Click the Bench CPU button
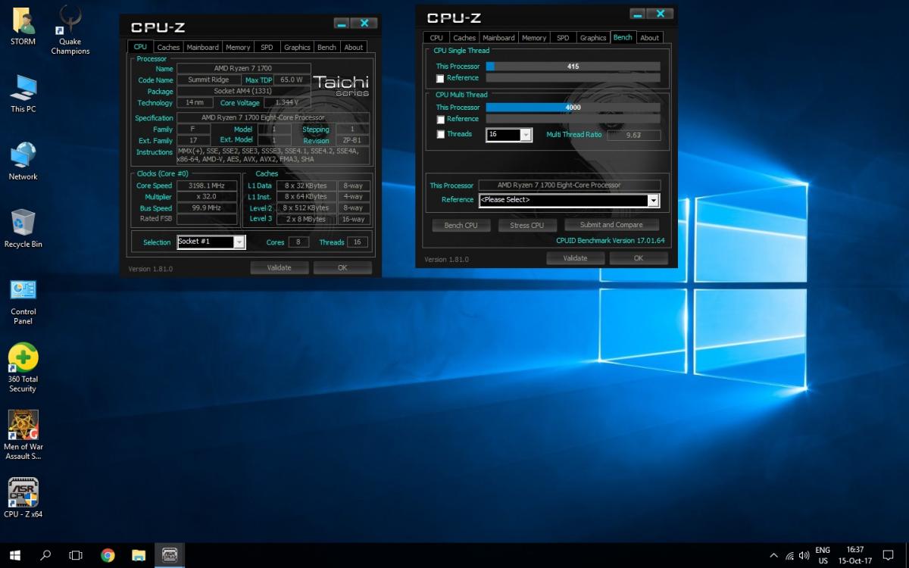909x568 pixels. (x=461, y=225)
